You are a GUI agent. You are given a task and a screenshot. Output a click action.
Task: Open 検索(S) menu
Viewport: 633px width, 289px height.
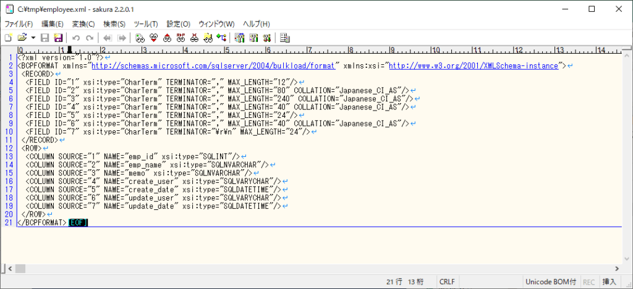pyautogui.click(x=114, y=24)
